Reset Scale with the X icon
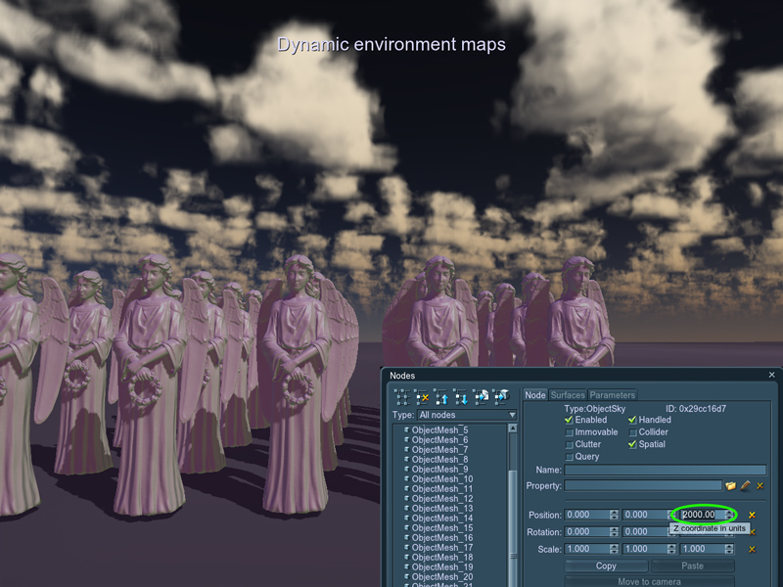 click(x=752, y=549)
